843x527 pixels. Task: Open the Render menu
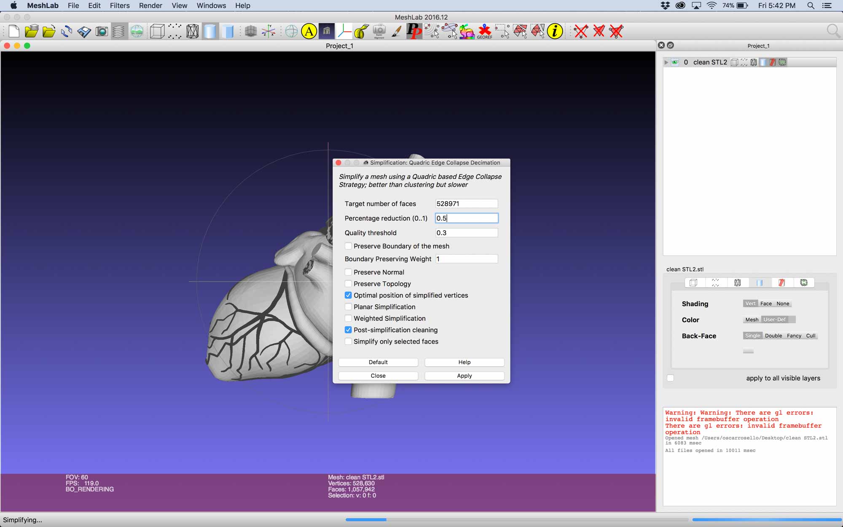[150, 5]
